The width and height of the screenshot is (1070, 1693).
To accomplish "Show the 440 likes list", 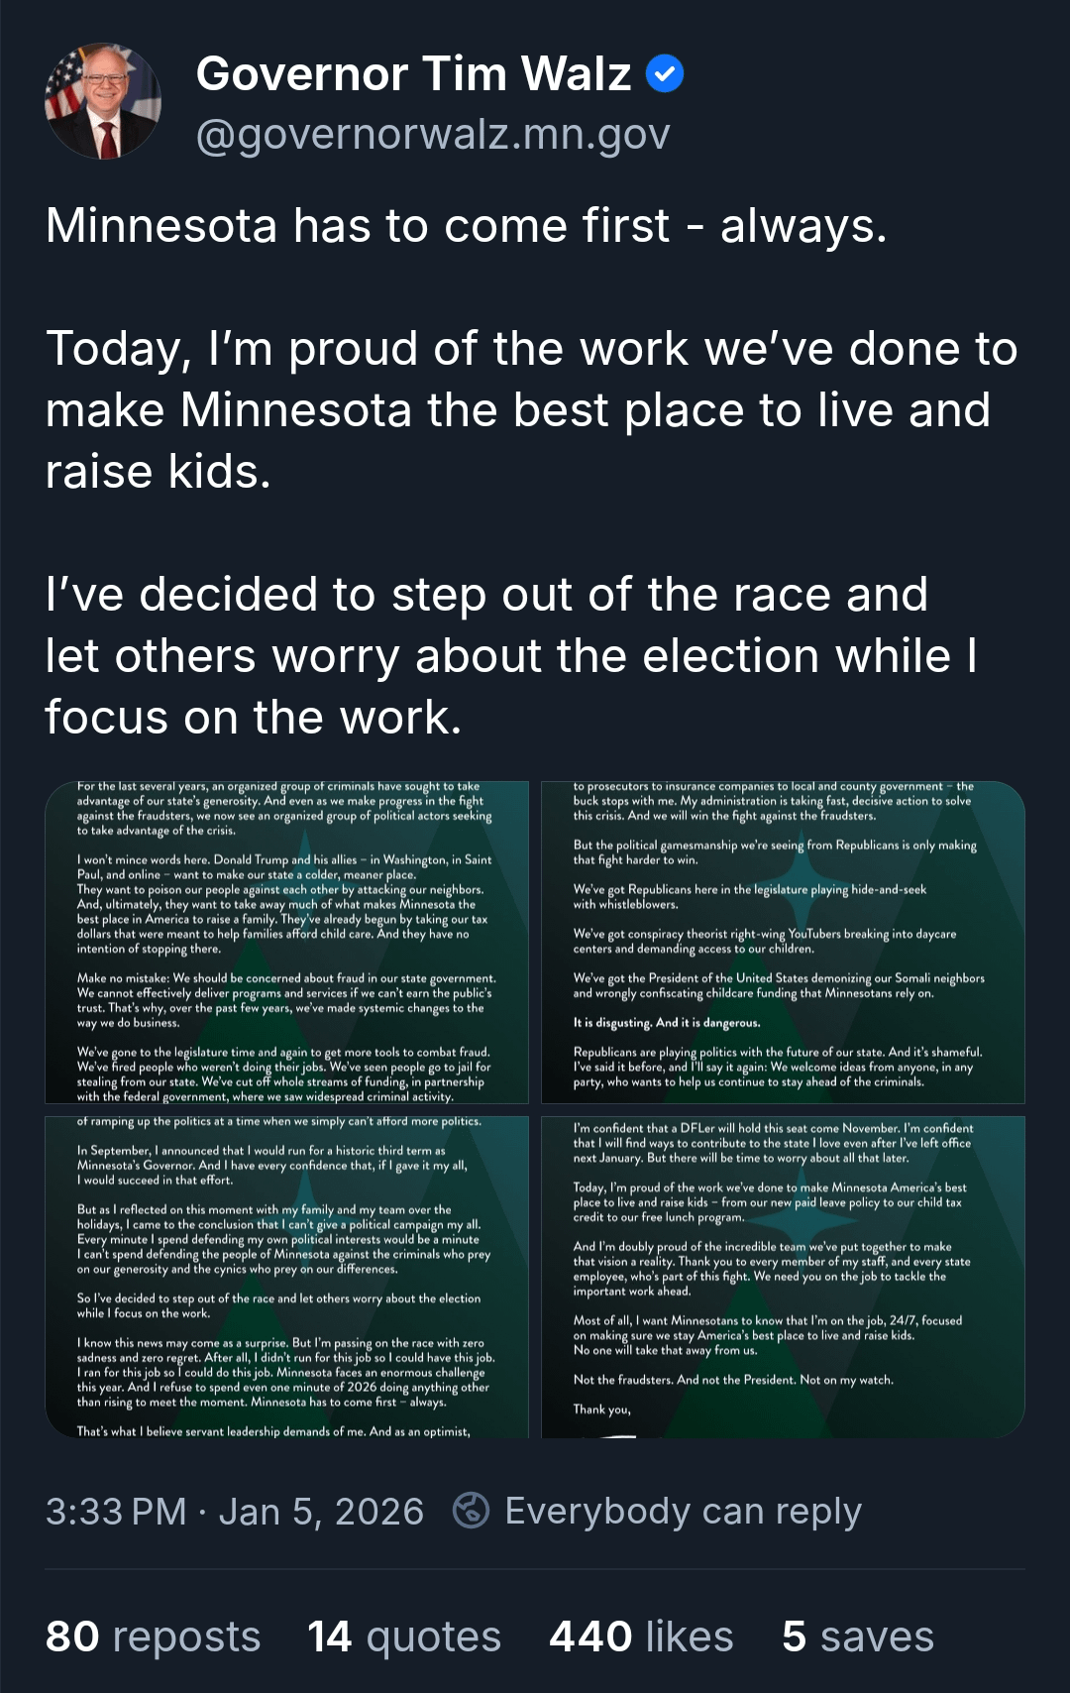I will click(x=641, y=1637).
